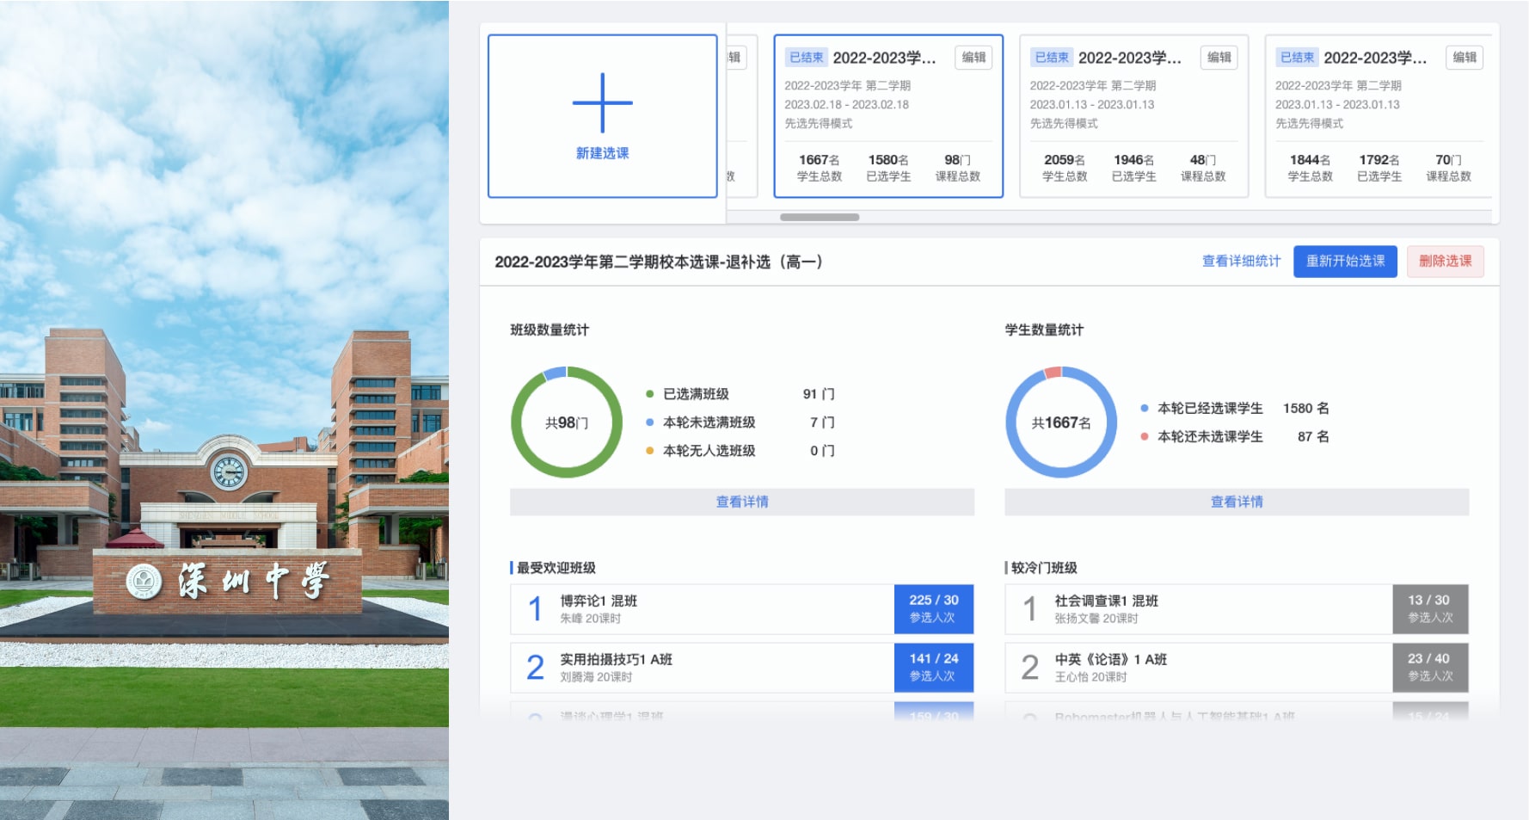Click the horizontal scrollbar under course cards
1529x820 pixels.
click(819, 217)
